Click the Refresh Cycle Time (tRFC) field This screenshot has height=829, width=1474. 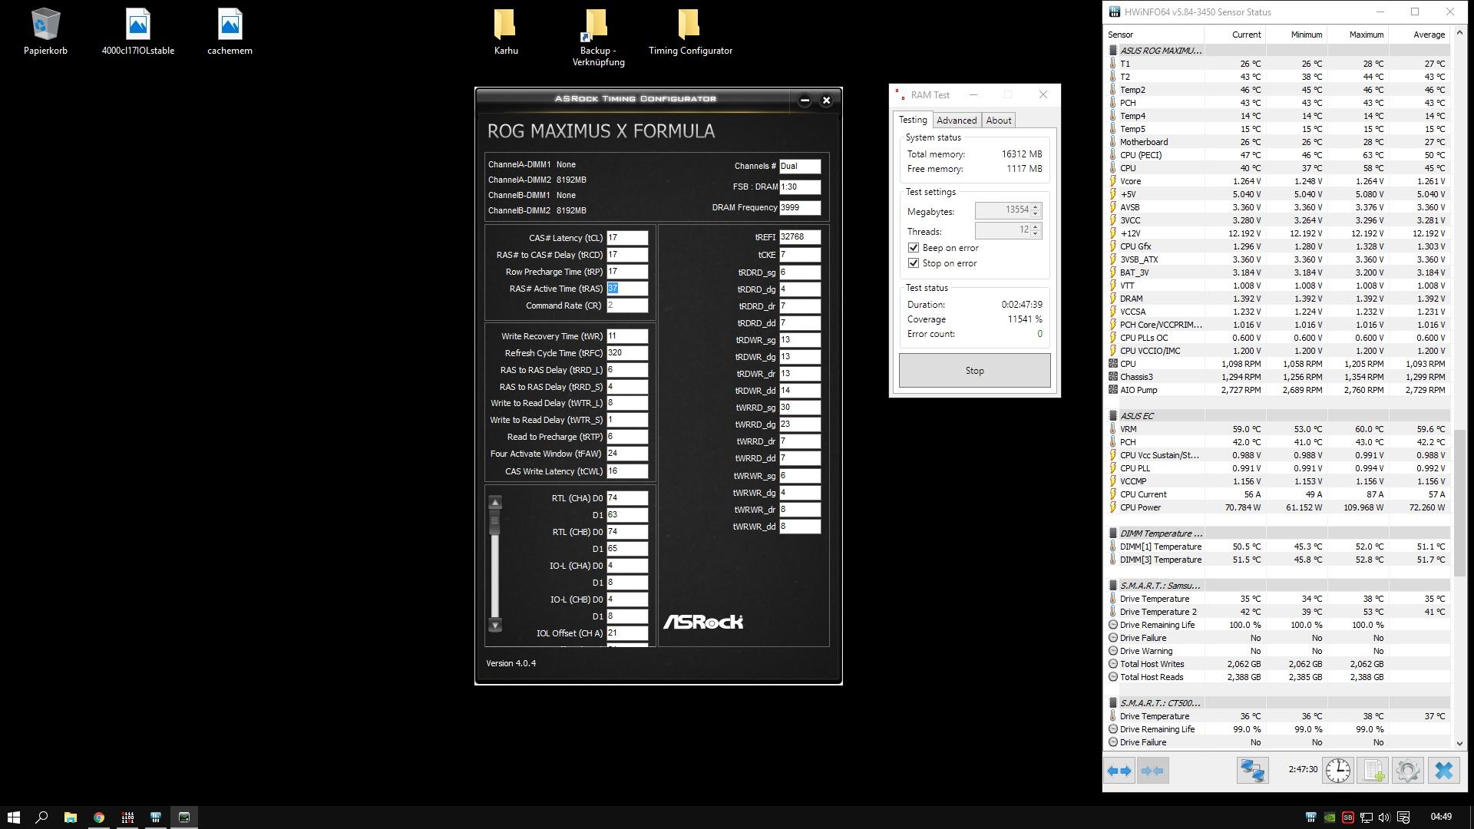pos(627,353)
